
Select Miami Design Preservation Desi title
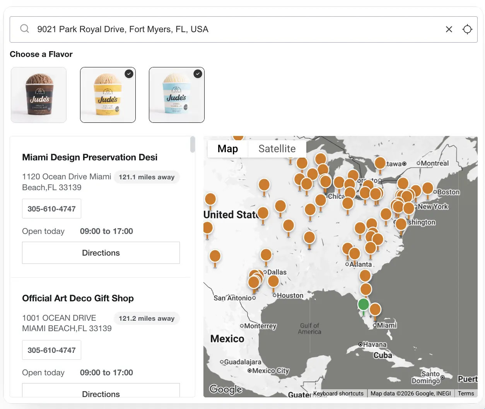point(90,157)
